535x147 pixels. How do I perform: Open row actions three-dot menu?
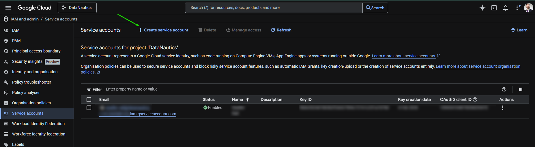click(x=502, y=108)
